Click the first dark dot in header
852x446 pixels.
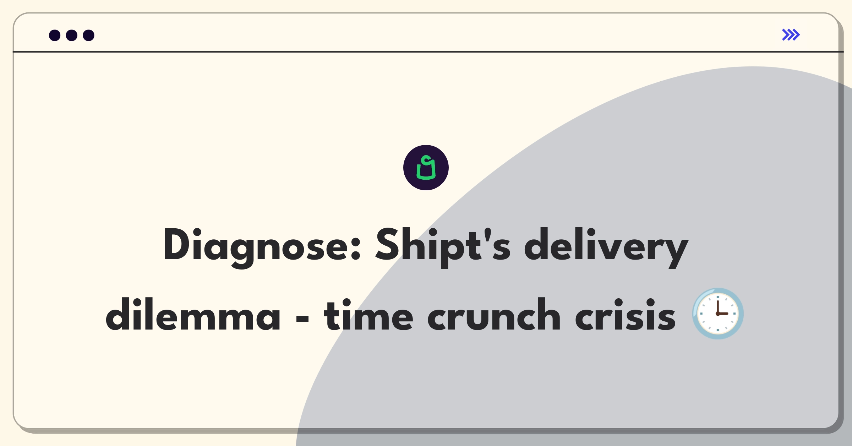tap(55, 35)
